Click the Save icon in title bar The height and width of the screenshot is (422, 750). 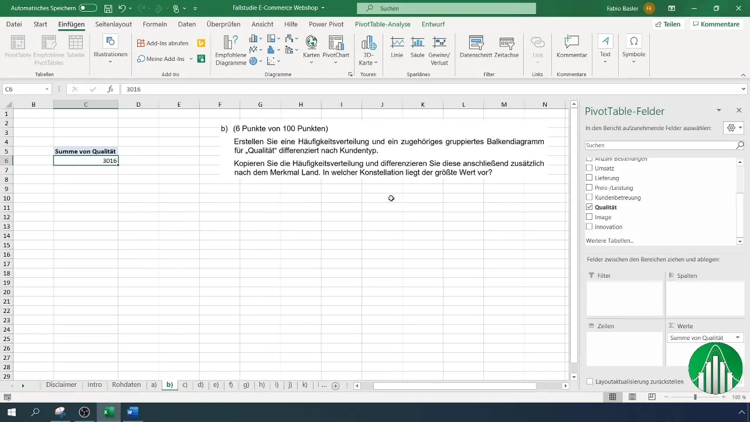coord(108,8)
